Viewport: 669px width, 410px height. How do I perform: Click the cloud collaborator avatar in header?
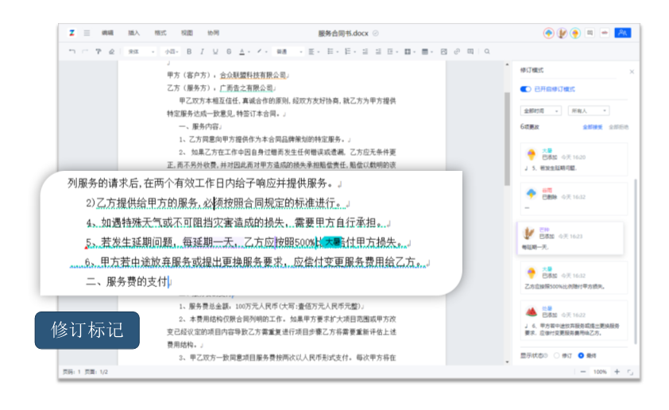pos(549,33)
